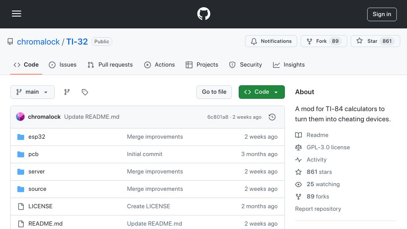407x229 pixels.
Task: Open the chromalock owner profile link
Action: (38, 42)
